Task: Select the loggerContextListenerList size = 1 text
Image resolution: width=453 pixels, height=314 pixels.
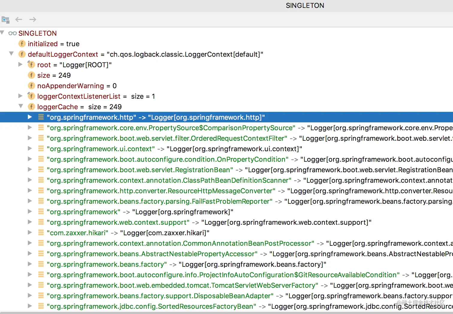Action: (96, 96)
